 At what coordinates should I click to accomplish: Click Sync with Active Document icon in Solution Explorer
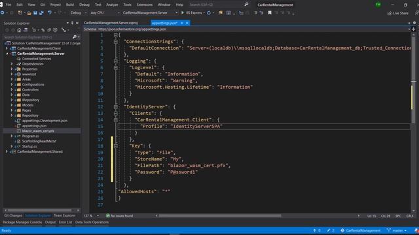[43, 30]
